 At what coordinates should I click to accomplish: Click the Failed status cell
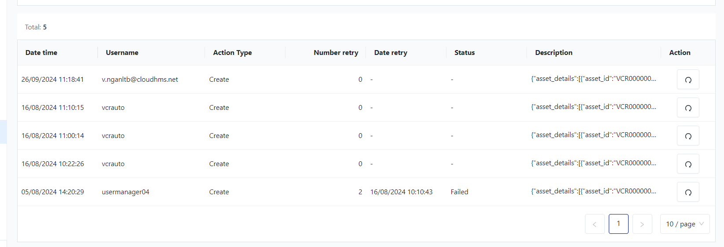tap(459, 192)
